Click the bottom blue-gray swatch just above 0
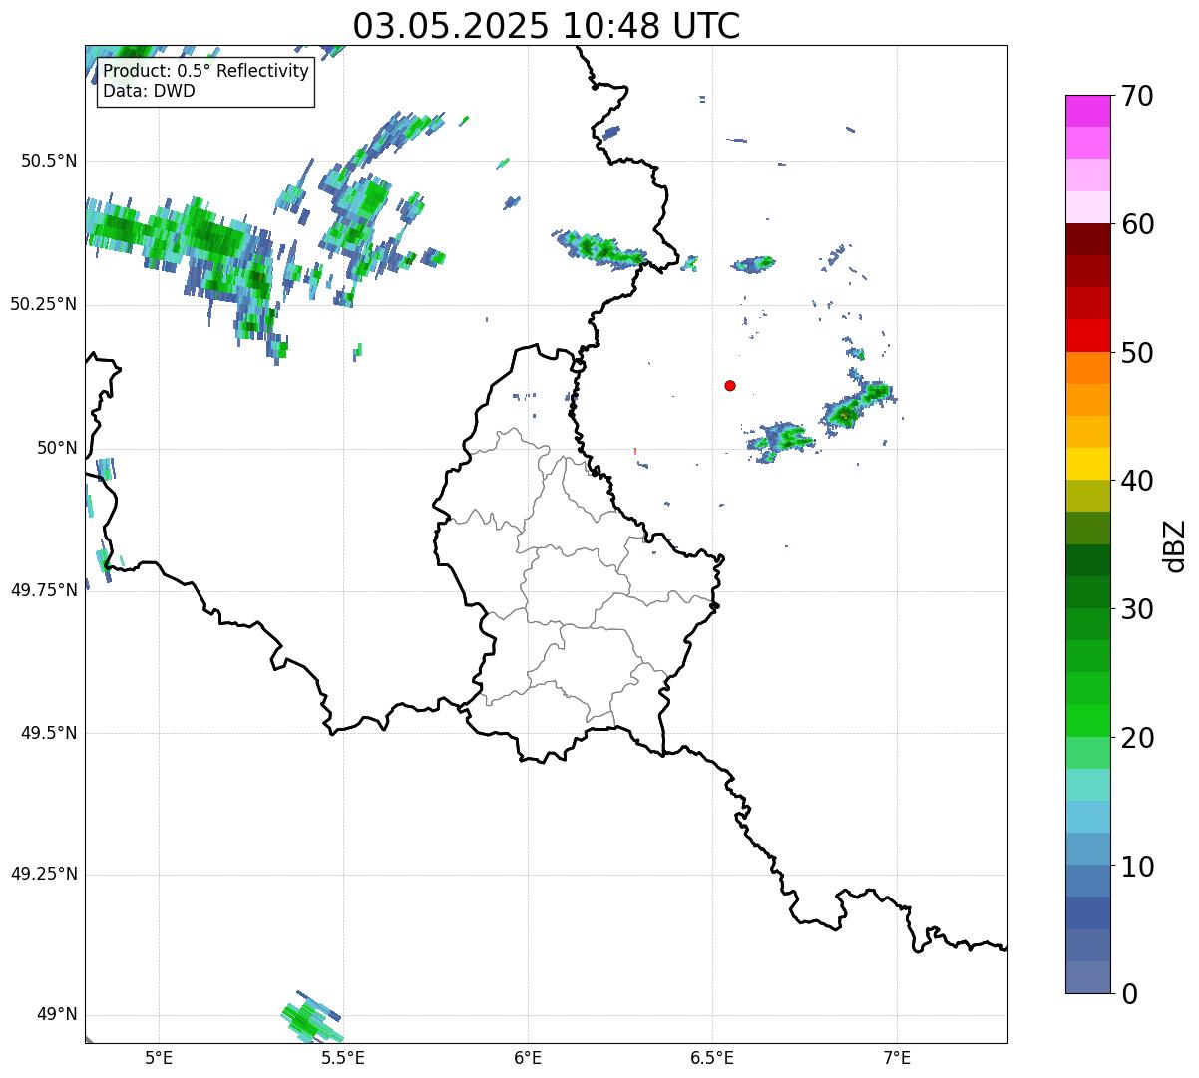1199x1078 pixels. pos(1087,976)
